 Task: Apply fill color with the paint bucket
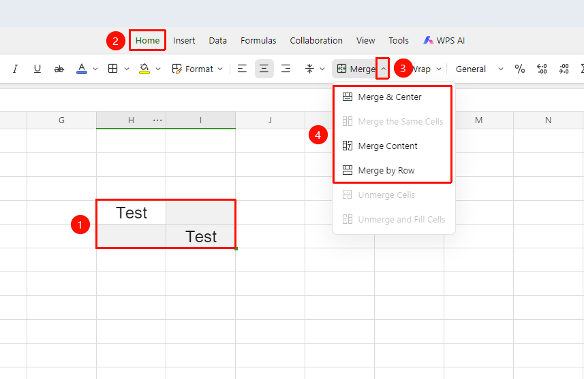(x=144, y=69)
